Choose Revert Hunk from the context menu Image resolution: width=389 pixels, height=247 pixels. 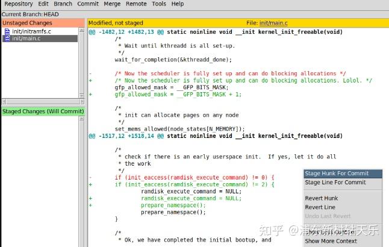click(343, 198)
